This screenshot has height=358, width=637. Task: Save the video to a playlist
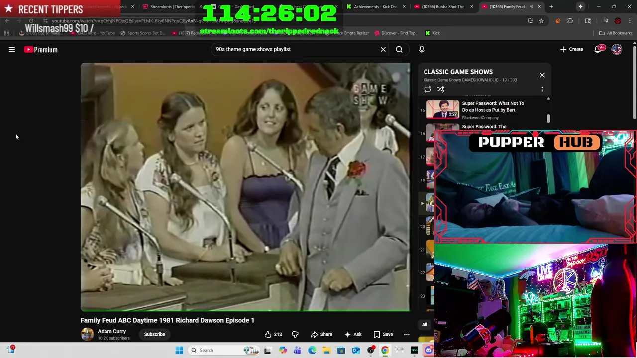(383, 334)
